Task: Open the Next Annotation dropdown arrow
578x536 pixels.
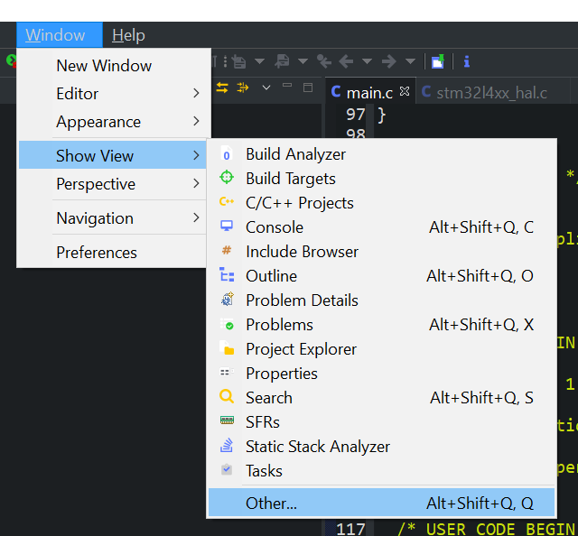Action: (x=259, y=61)
